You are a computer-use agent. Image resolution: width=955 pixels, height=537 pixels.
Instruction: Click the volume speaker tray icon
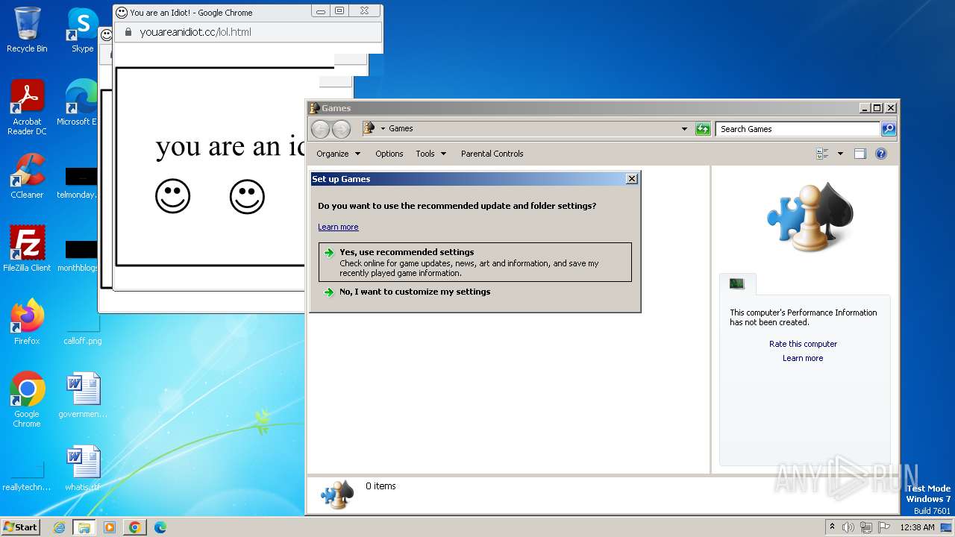point(848,527)
